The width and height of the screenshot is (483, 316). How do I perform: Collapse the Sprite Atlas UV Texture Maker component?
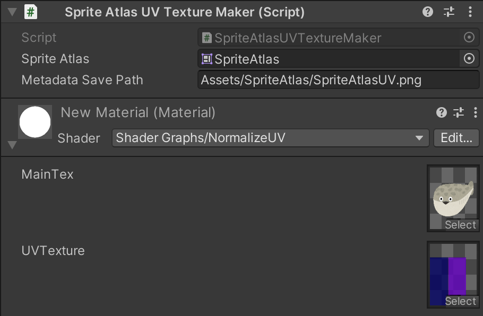[x=12, y=12]
